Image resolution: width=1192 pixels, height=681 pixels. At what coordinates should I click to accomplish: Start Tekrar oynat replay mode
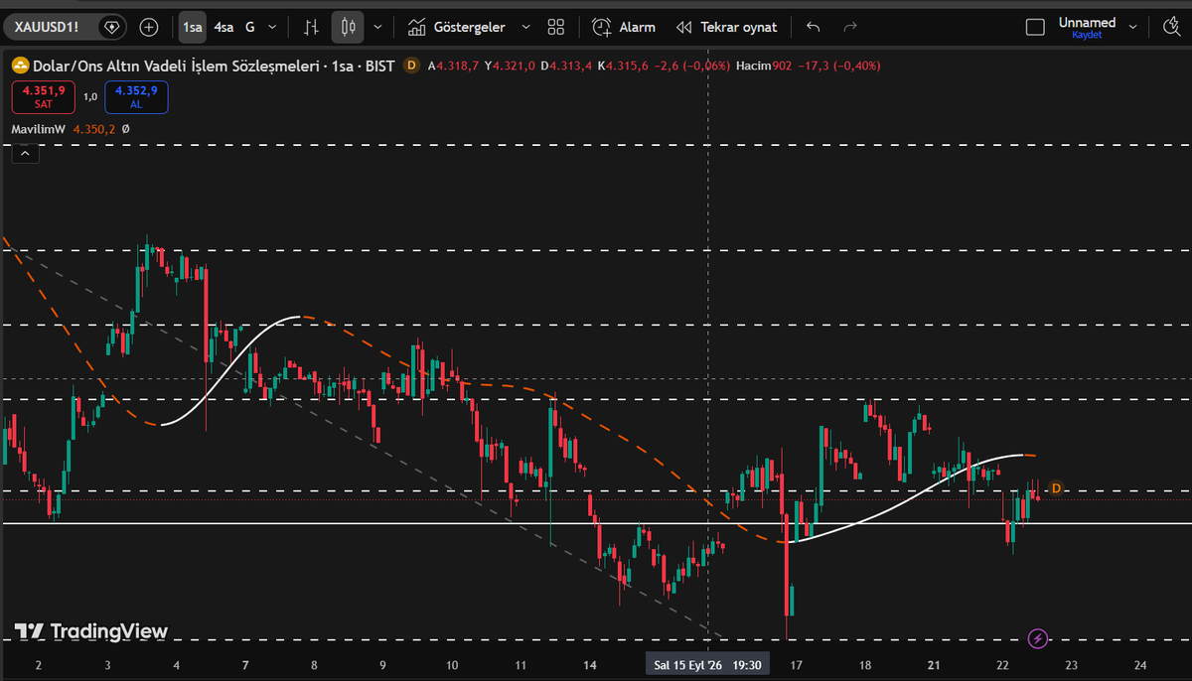726,27
